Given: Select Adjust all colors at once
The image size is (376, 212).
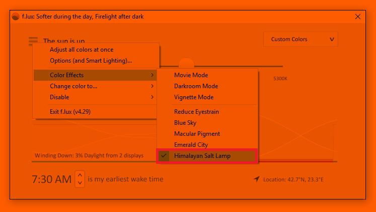Looking at the screenshot, I should tap(96, 50).
